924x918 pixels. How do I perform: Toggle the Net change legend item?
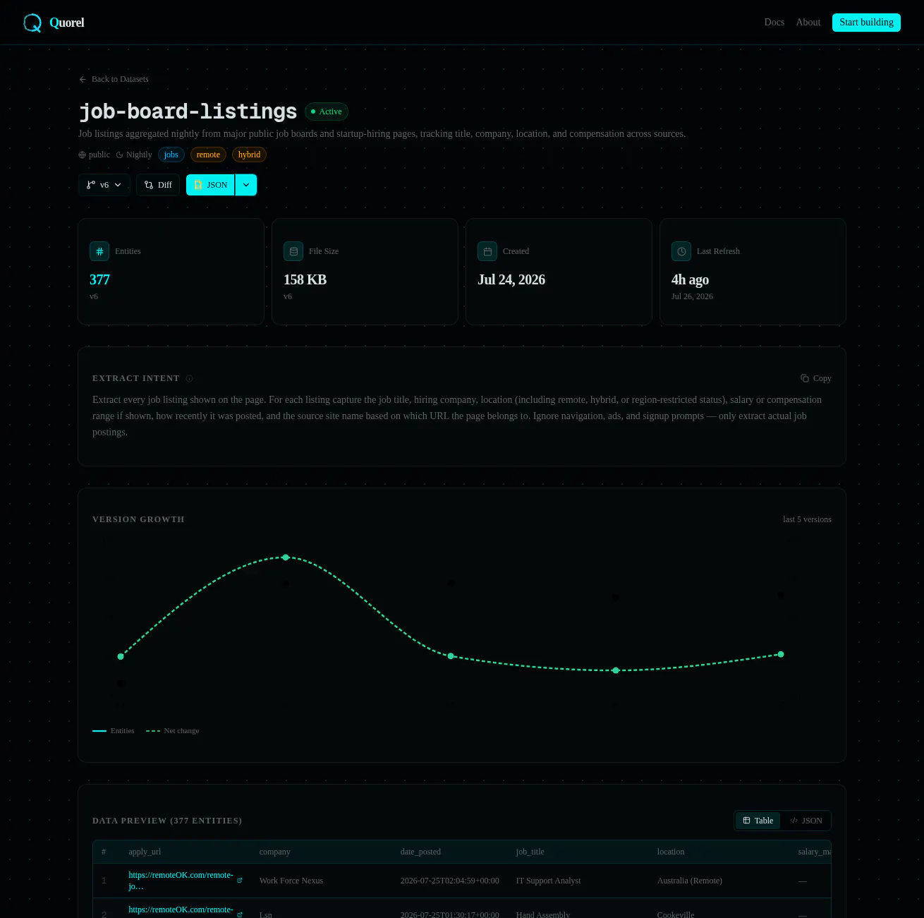[x=172, y=730]
